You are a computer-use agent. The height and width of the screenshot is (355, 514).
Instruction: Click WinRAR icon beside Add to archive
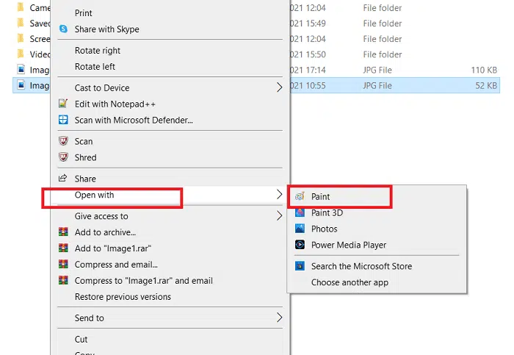pyautogui.click(x=63, y=232)
